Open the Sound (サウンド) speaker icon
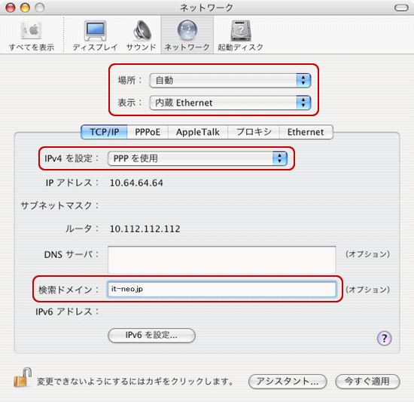The image size is (414, 402). 142,31
